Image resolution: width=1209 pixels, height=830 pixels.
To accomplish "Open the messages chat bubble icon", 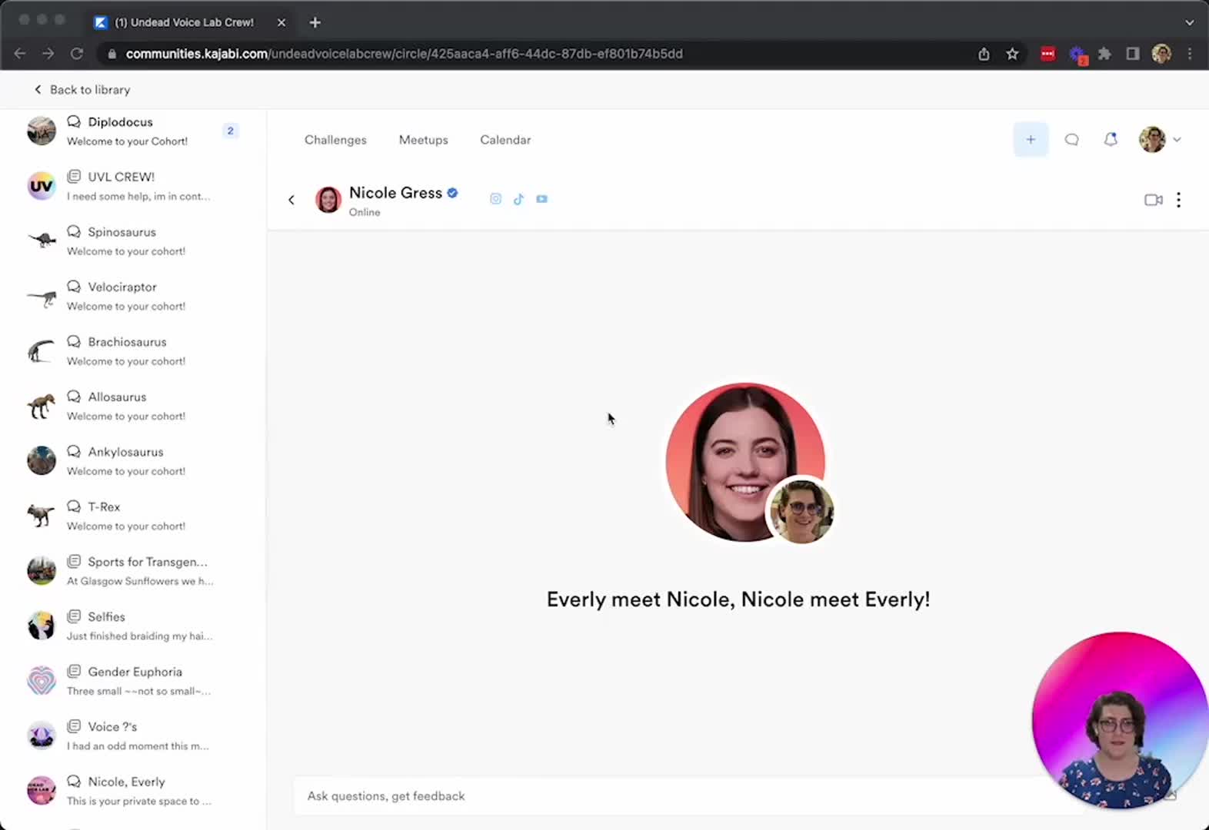I will pyautogui.click(x=1071, y=140).
